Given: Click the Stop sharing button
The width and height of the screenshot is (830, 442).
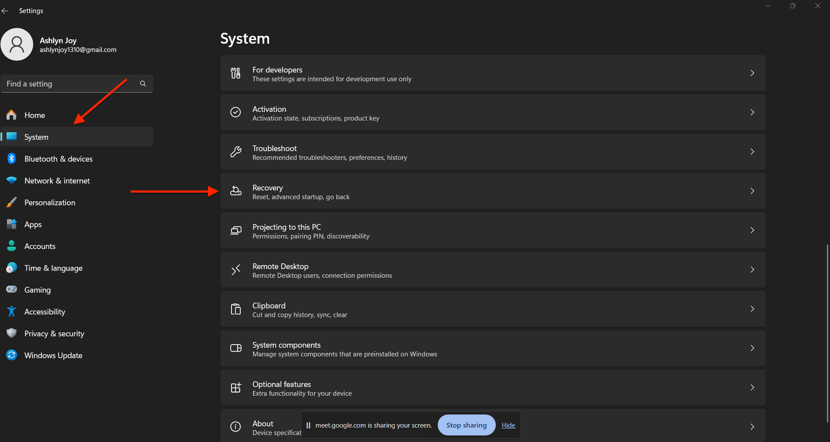Looking at the screenshot, I should click(x=466, y=425).
